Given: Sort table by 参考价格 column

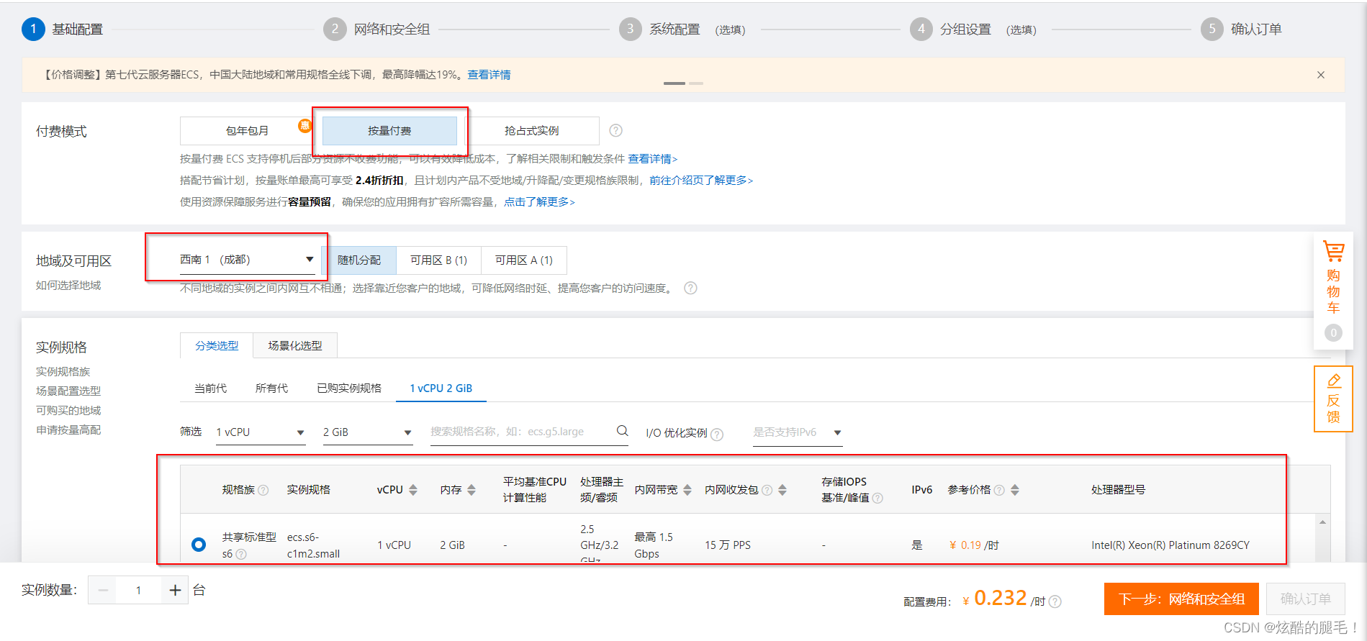Looking at the screenshot, I should coord(1015,490).
